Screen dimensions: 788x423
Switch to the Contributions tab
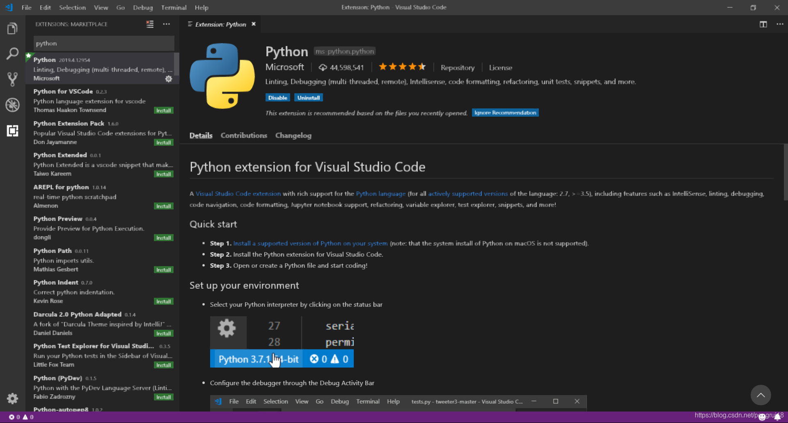(x=243, y=136)
